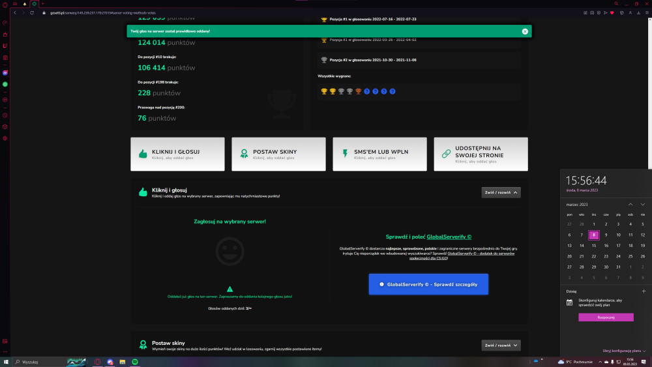Open the Windows Start menu
This screenshot has width=652, height=367.
6,362
